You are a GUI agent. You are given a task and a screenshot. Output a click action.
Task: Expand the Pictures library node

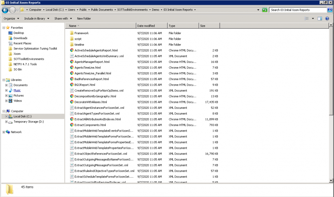(7, 96)
